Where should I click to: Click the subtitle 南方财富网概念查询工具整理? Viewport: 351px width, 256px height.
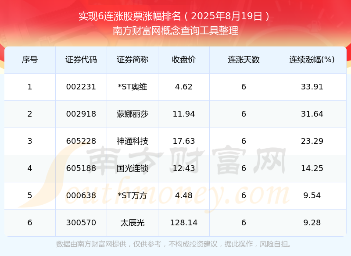[175, 31]
